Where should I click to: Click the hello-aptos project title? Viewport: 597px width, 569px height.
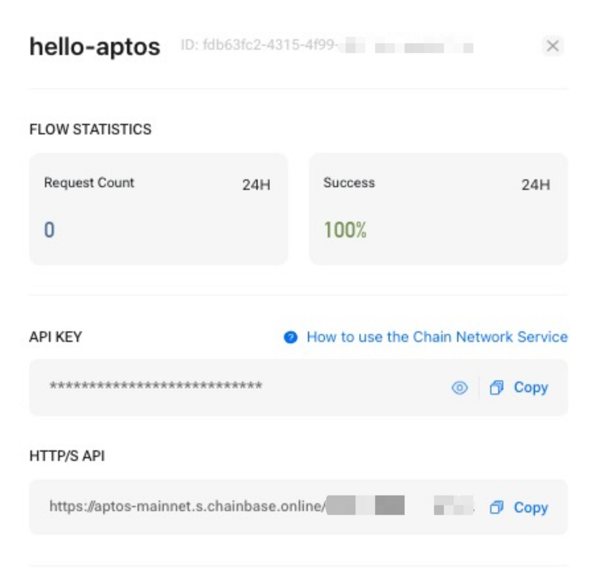[x=94, y=47]
